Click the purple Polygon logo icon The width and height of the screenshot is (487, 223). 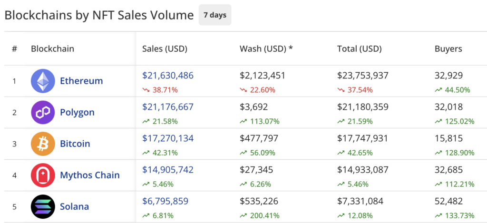pos(43,112)
